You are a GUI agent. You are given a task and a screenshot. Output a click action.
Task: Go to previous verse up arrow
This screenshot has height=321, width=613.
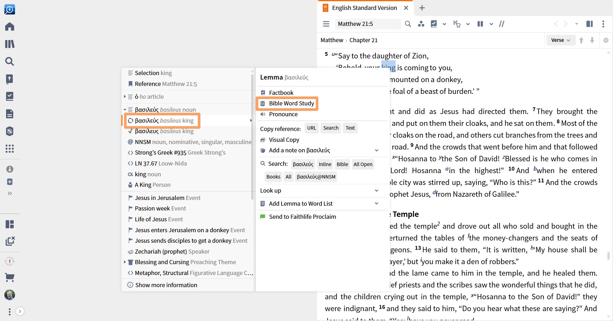coord(581,40)
